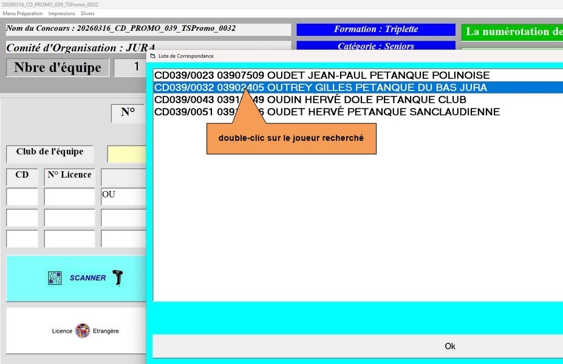563x364 pixels.
Task: Click the first N° Licence input field
Action: coord(69,197)
